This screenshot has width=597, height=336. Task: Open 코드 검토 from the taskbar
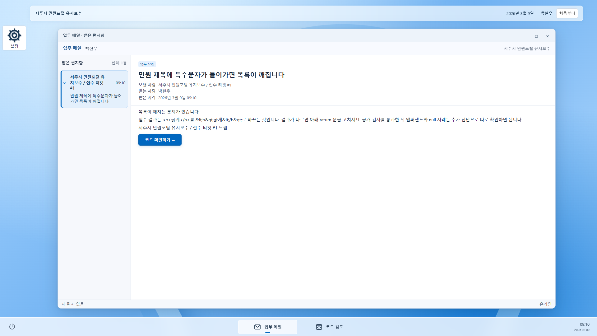pyautogui.click(x=330, y=327)
